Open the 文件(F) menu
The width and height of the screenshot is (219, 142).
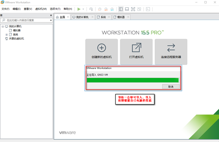coord(6,9)
